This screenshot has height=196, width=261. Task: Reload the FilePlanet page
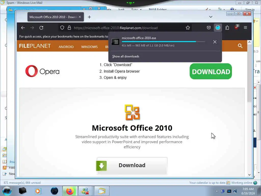(x=41, y=28)
